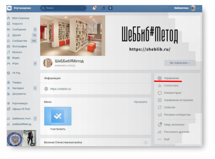215x159 pixels.
Task: Click the question mark help icon
Action: click(146, 143)
